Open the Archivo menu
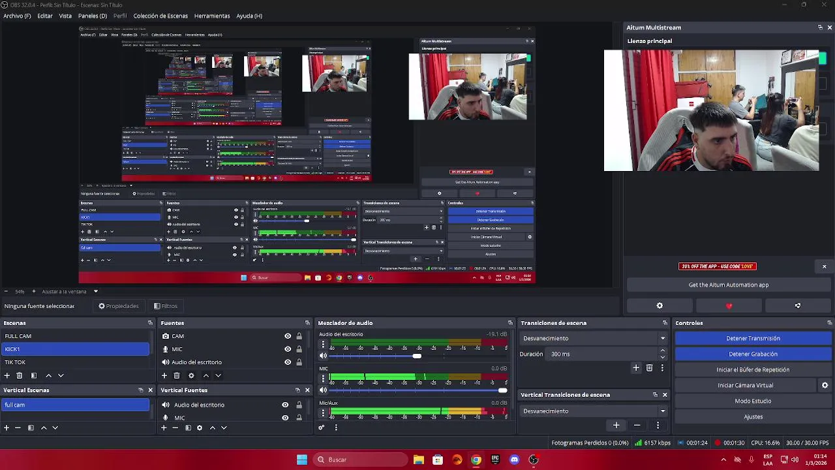This screenshot has height=470, width=835. click(17, 16)
